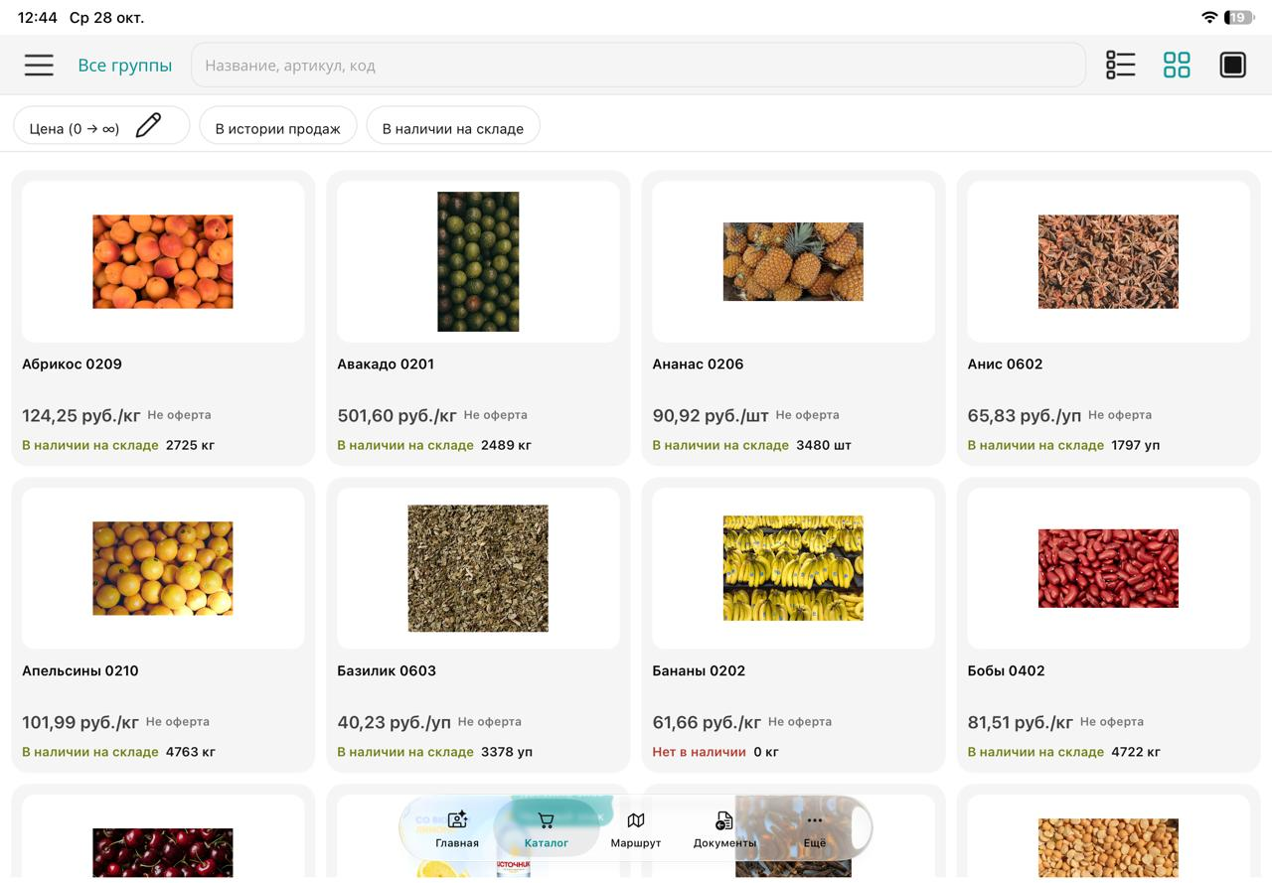Open the Ещё more tab

click(x=815, y=829)
